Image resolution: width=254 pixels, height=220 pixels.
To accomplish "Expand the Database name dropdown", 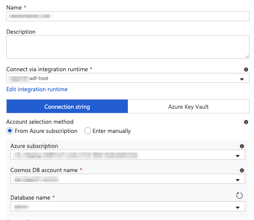I will [x=237, y=207].
